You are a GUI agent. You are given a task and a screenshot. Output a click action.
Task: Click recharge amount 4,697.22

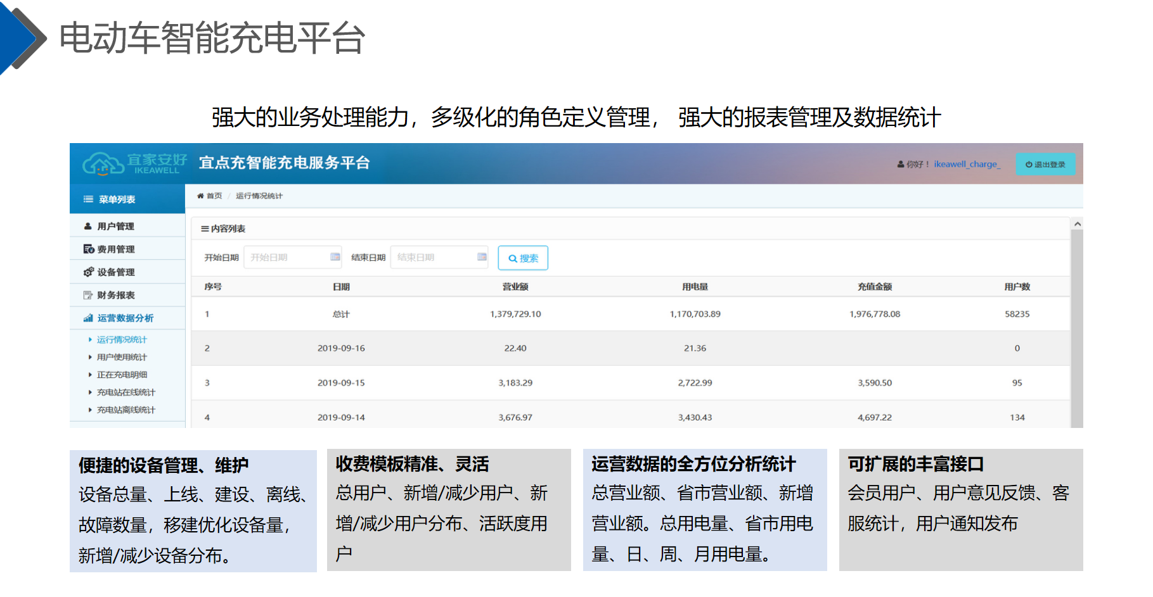(875, 418)
